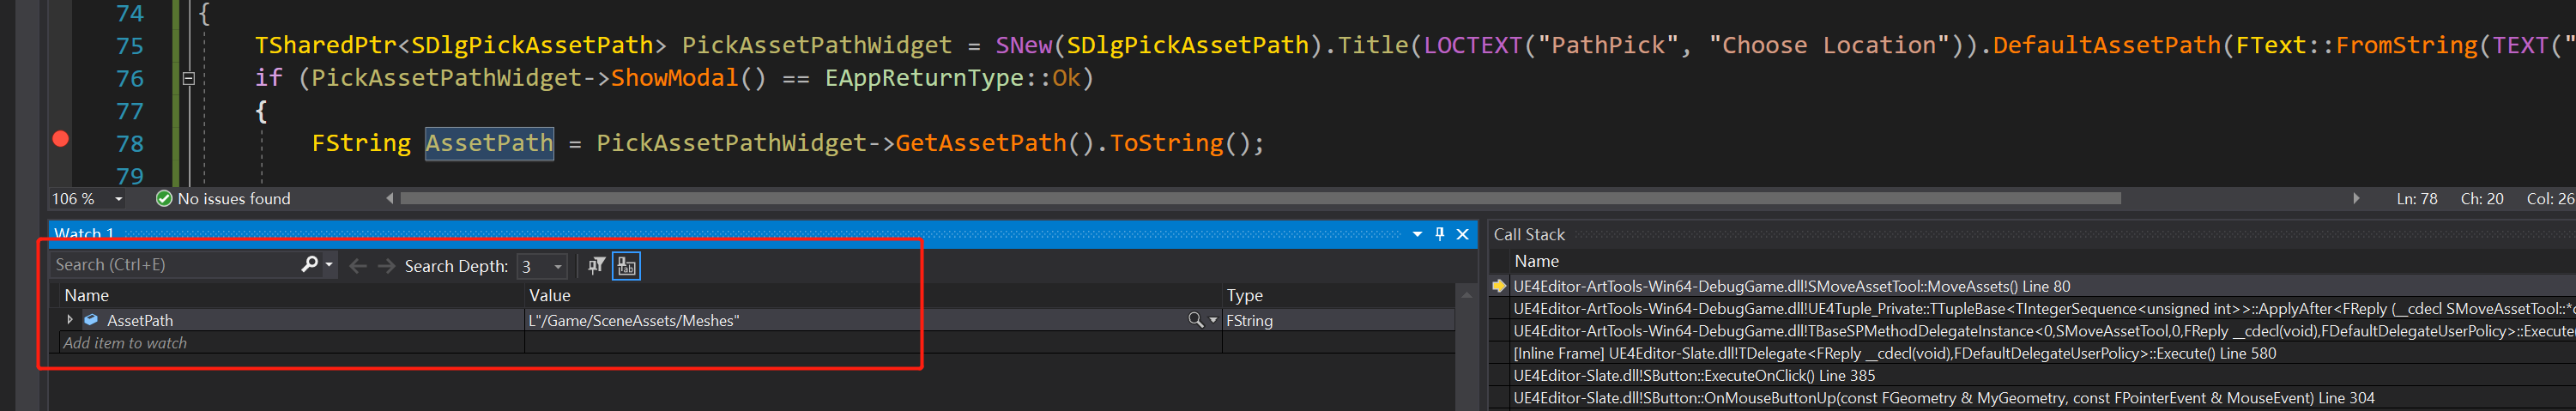Open the Search Depth dropdown
This screenshot has height=411, width=2576.
pos(558,267)
